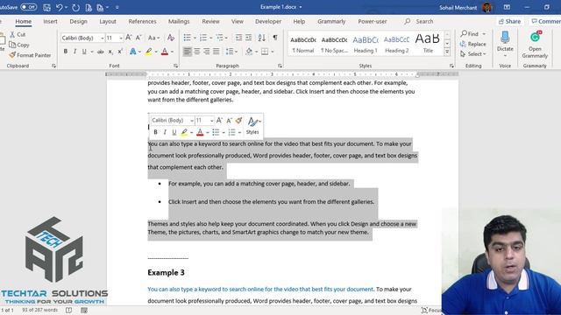Switch to the Developer tab

click(x=268, y=21)
